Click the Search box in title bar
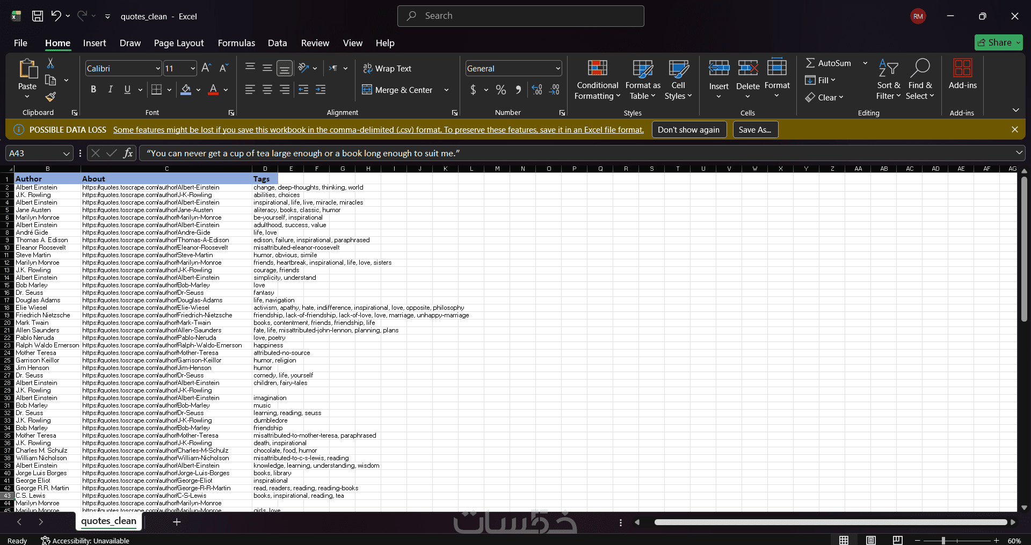Screen dimensions: 1031x545 tap(521, 16)
